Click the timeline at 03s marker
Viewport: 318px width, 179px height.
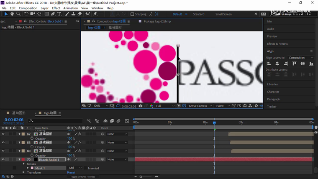point(241,122)
